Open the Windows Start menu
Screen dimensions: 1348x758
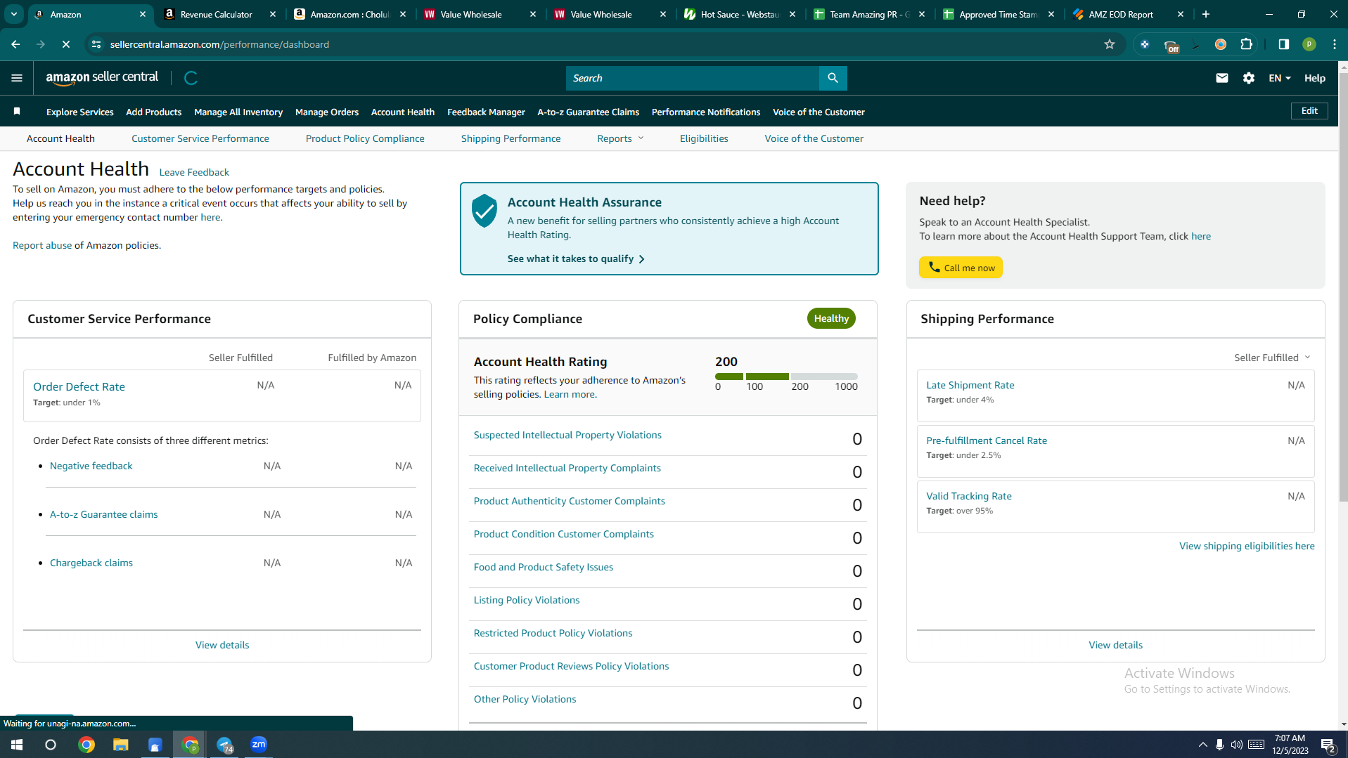tap(17, 745)
